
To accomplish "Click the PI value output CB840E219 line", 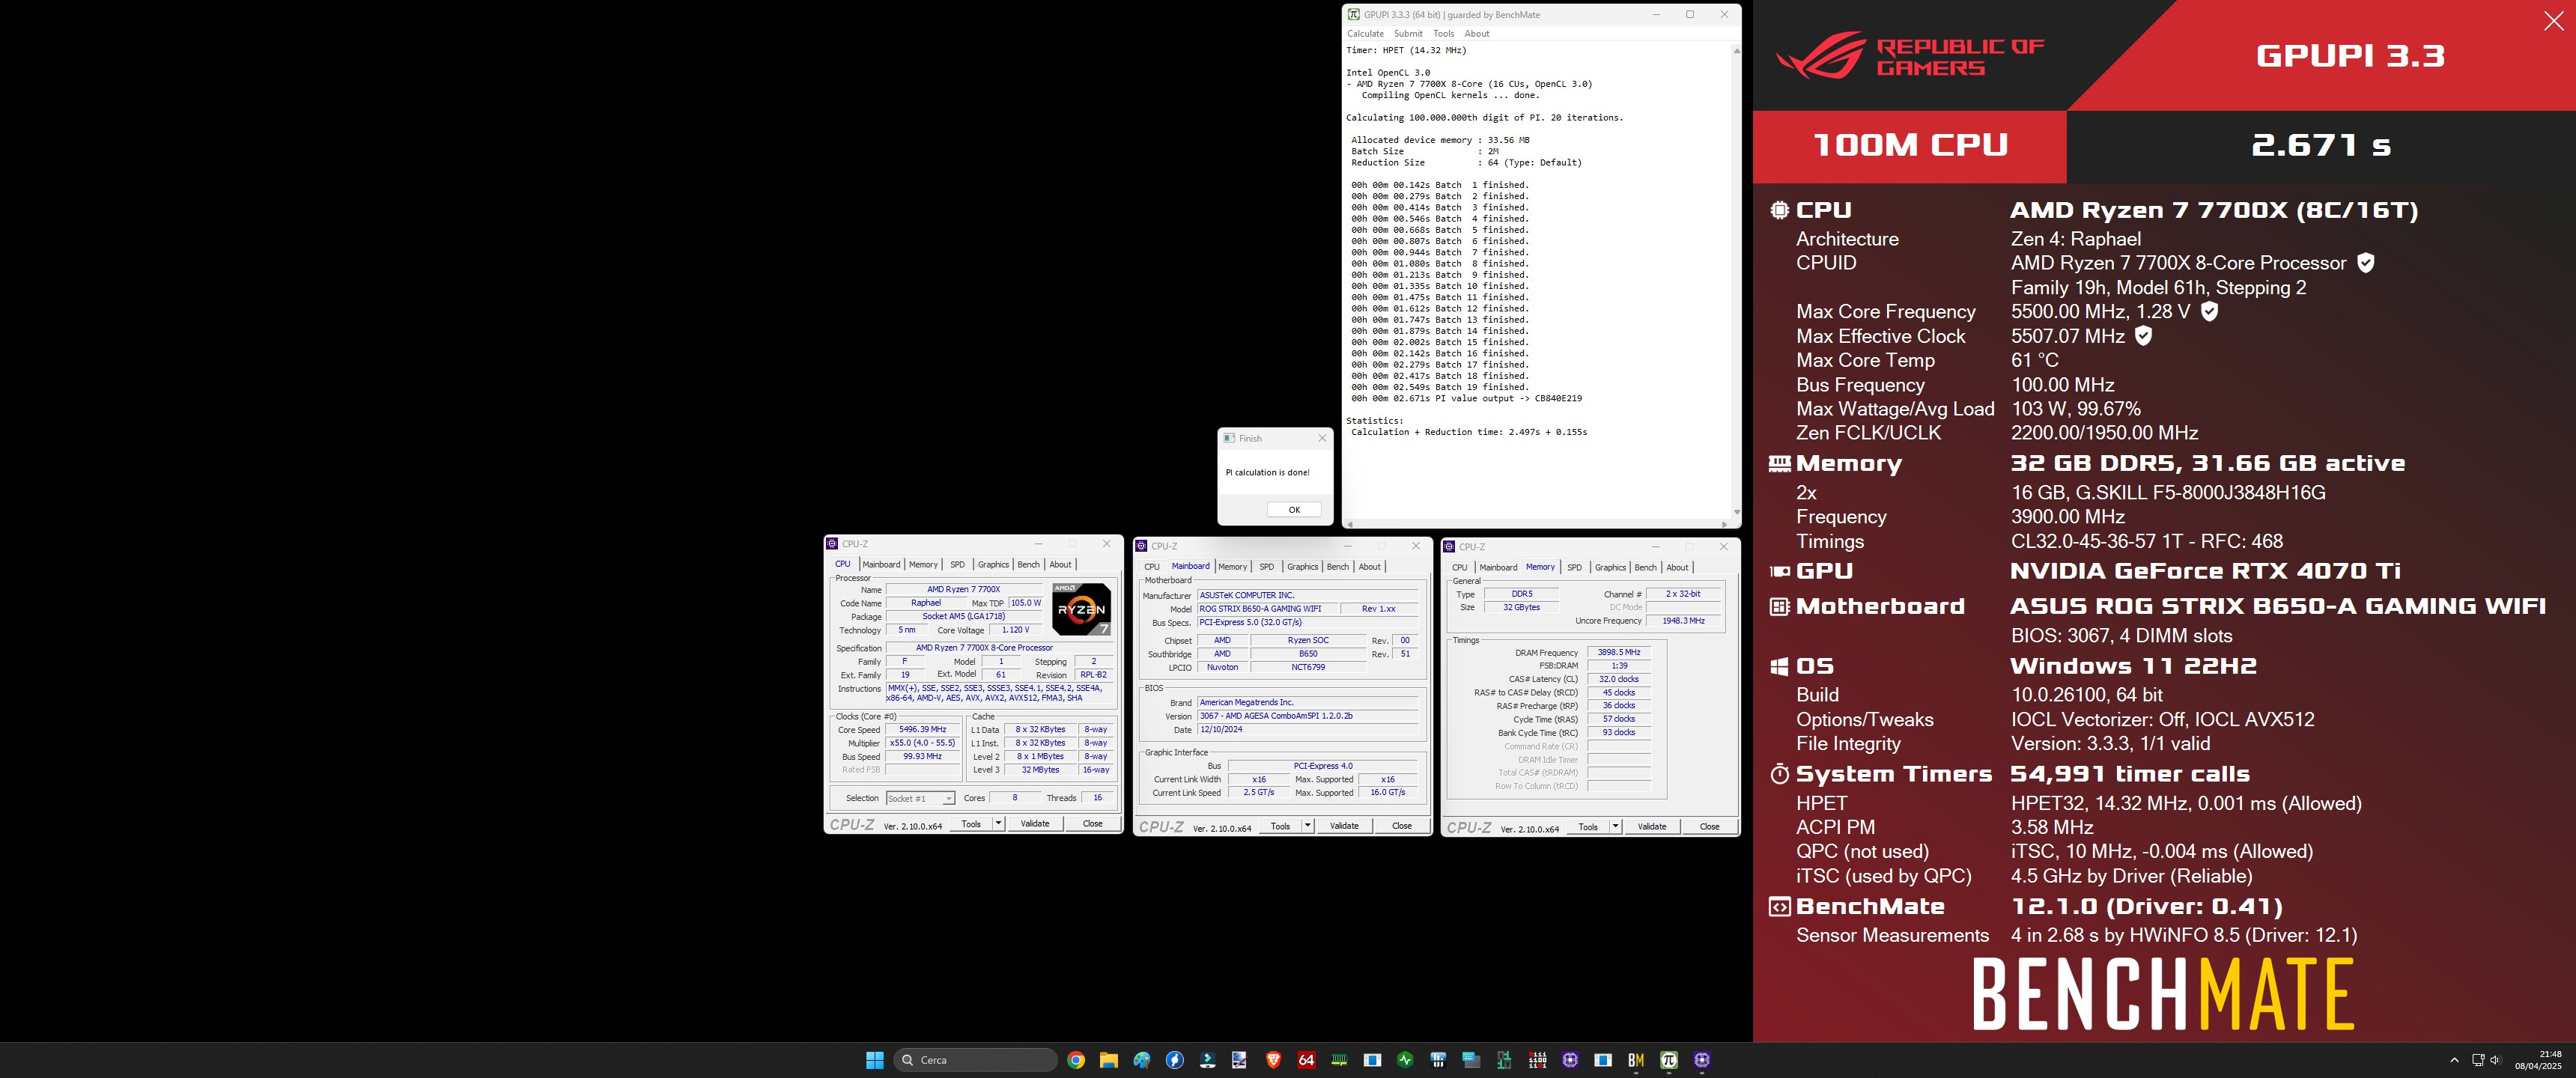I will tap(1466, 398).
